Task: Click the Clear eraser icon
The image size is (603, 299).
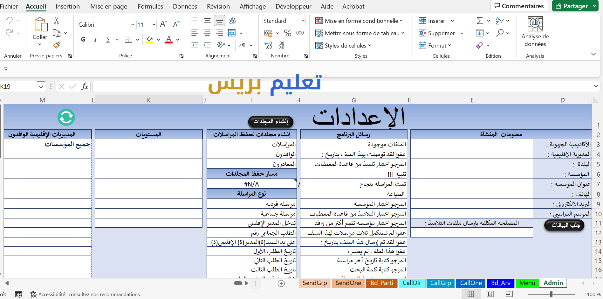Action: [480, 45]
